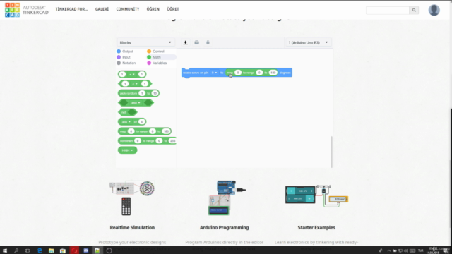This screenshot has width=452, height=254.
Task: Click the 180 value in the workspace map block
Action: pyautogui.click(x=273, y=73)
